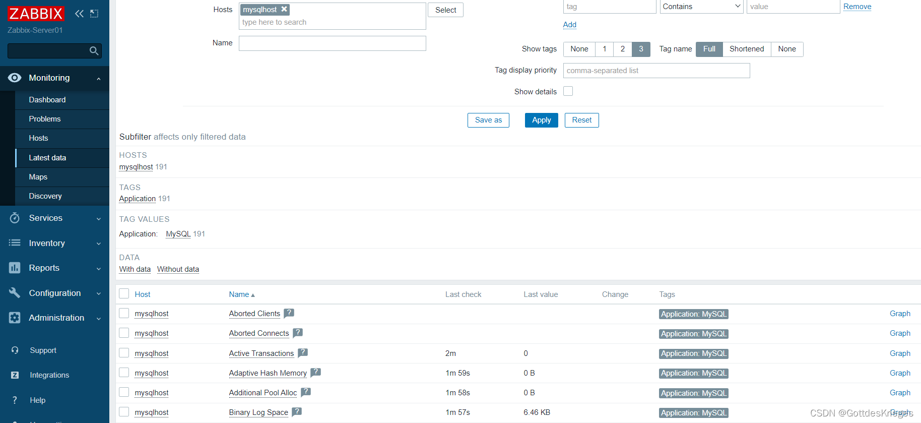Open help tooltip for Additional Pool Alloc

(x=306, y=392)
